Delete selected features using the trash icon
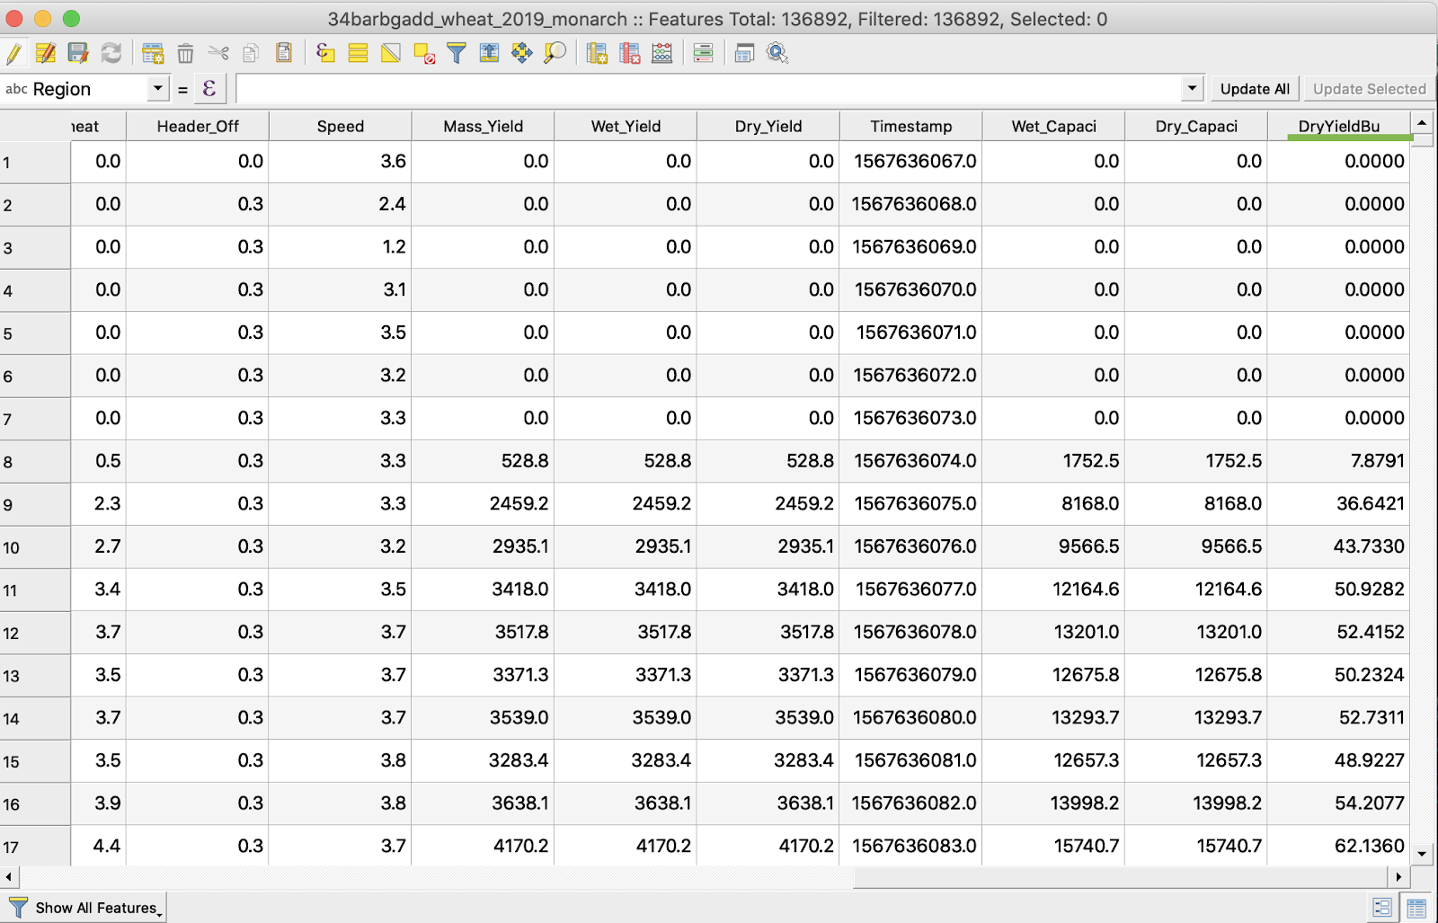 pos(185,53)
